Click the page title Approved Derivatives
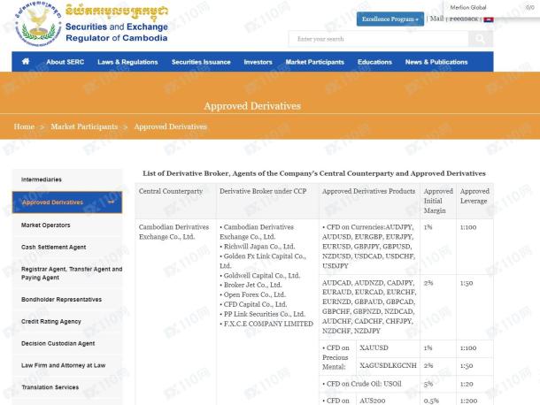This screenshot has height=405, width=540. point(252,106)
